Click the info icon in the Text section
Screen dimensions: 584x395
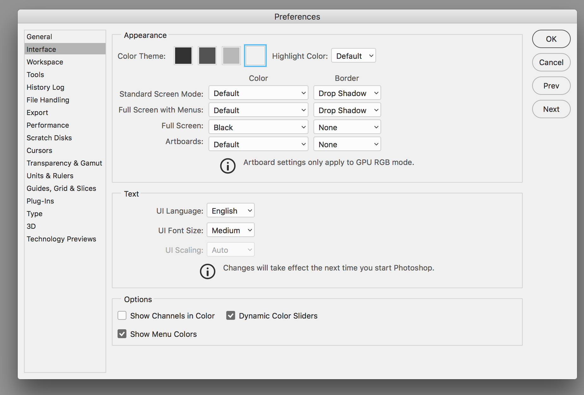point(207,272)
